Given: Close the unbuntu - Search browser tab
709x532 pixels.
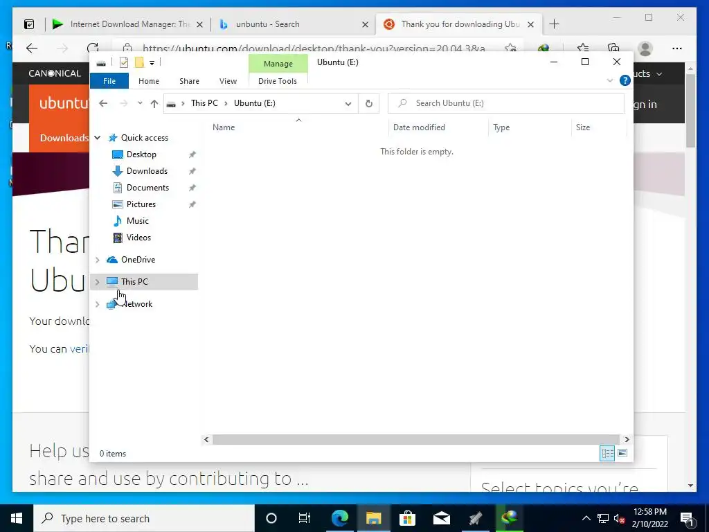Looking at the screenshot, I should click(365, 25).
